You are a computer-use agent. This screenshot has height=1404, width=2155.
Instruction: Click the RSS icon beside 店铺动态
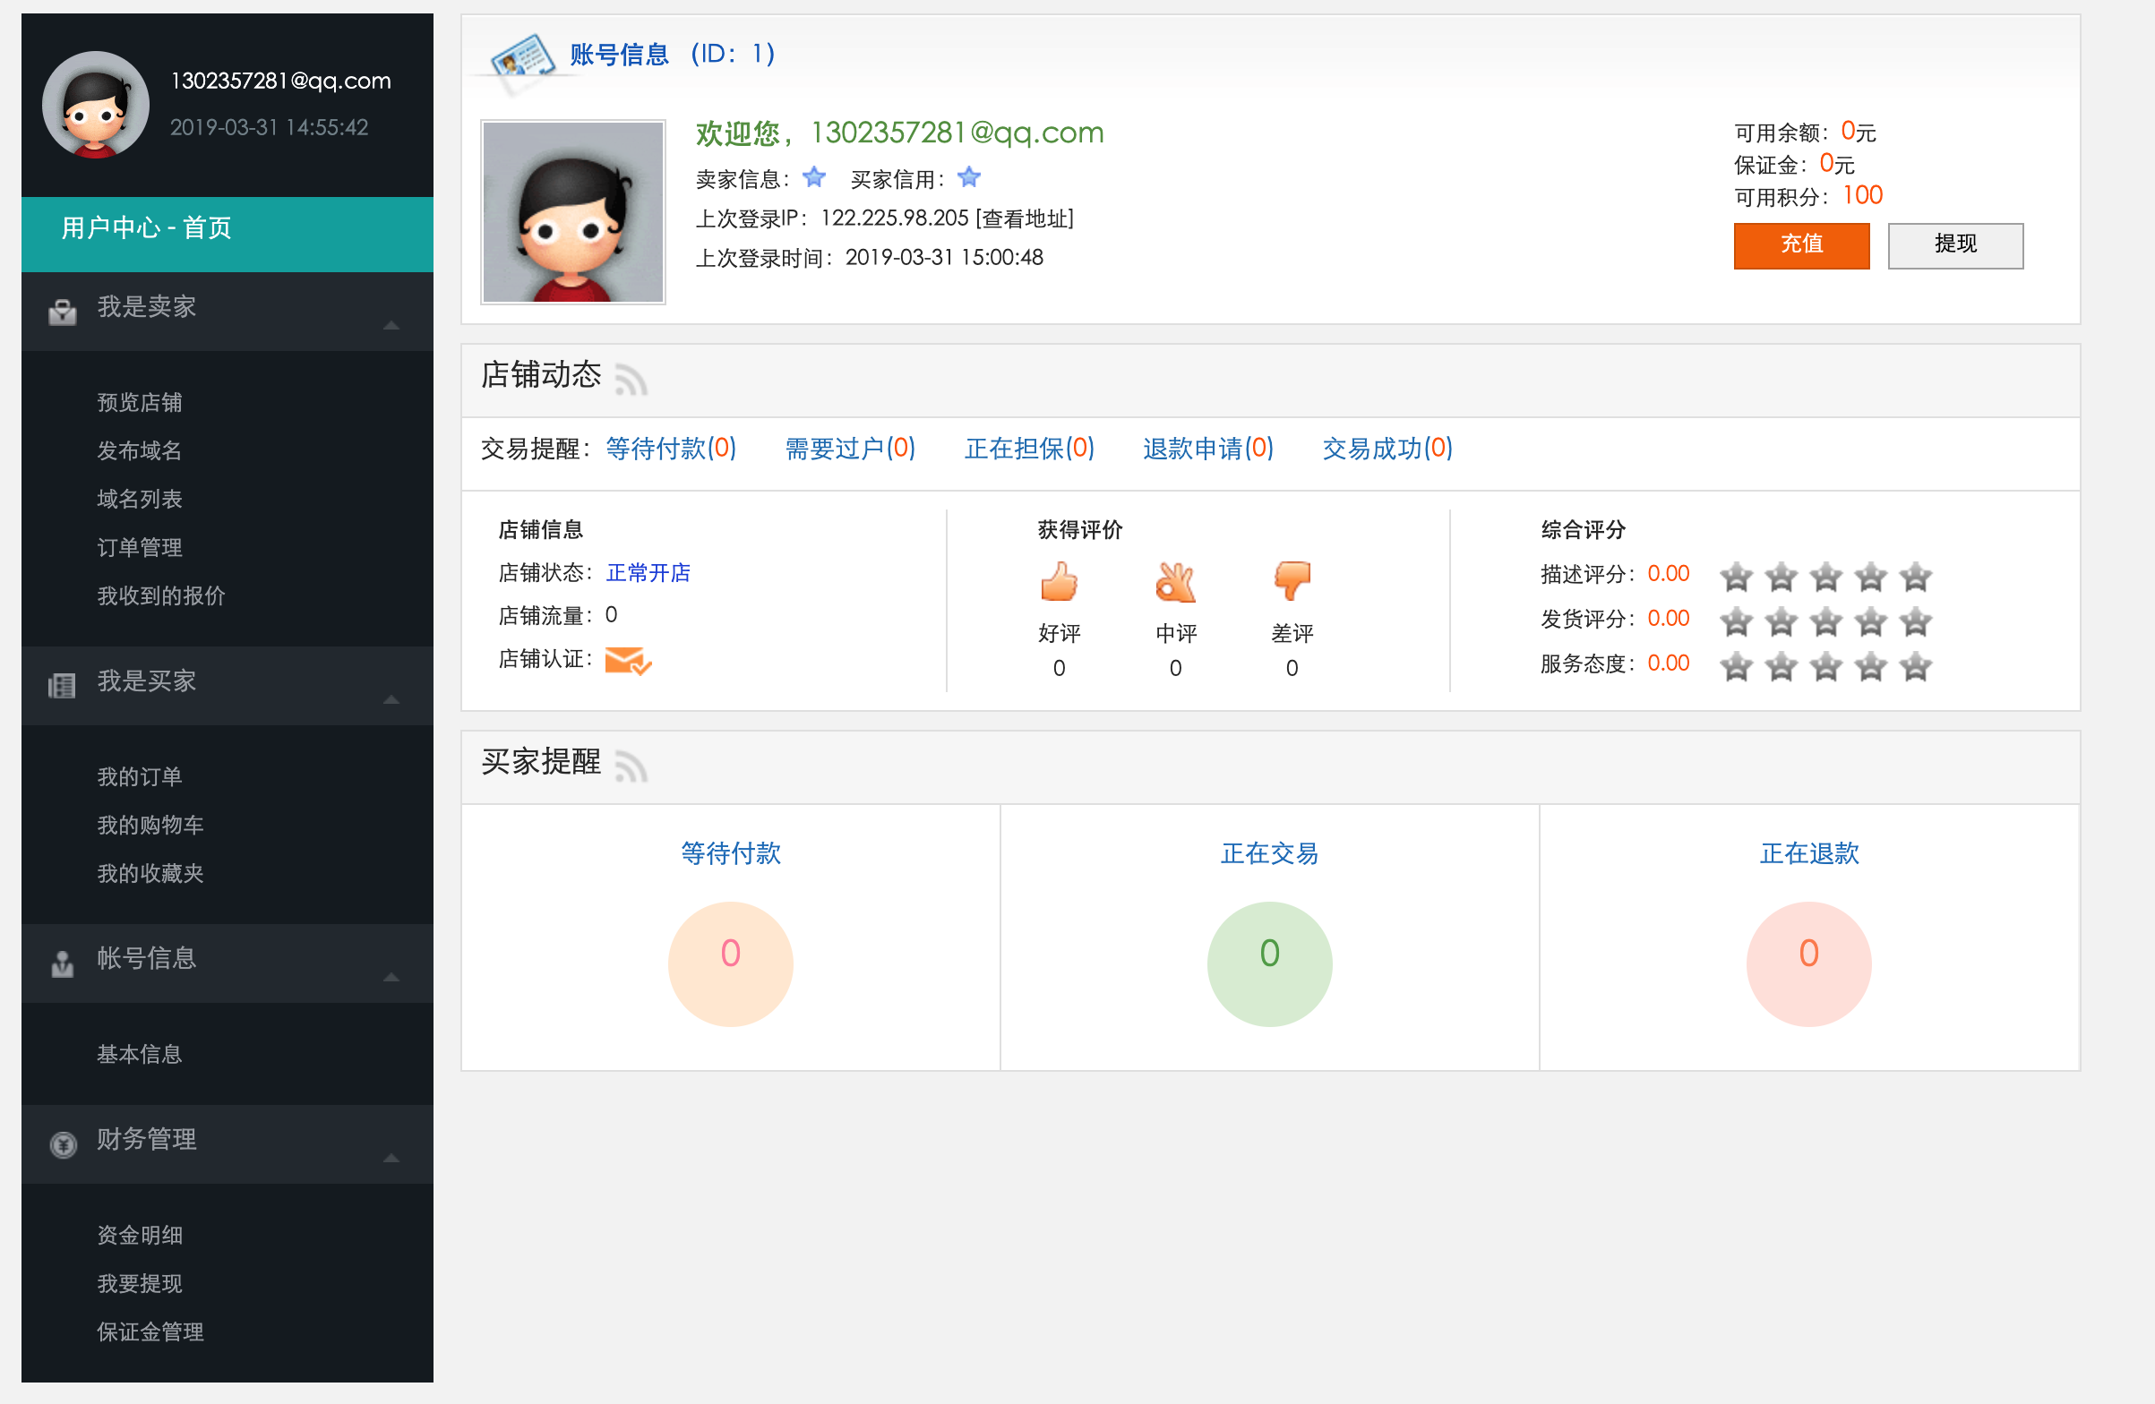(x=631, y=379)
